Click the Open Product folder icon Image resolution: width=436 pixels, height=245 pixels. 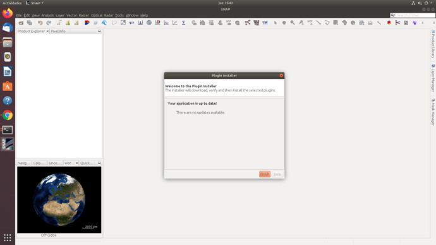click(x=21, y=23)
